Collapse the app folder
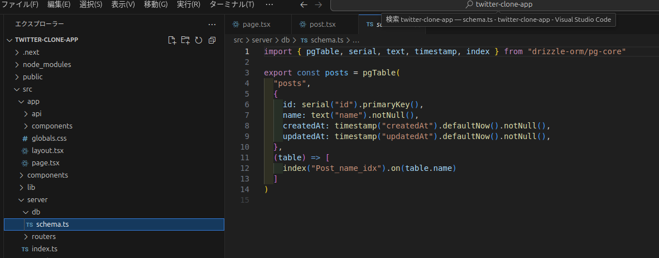This screenshot has height=258, width=659. [114, 102]
